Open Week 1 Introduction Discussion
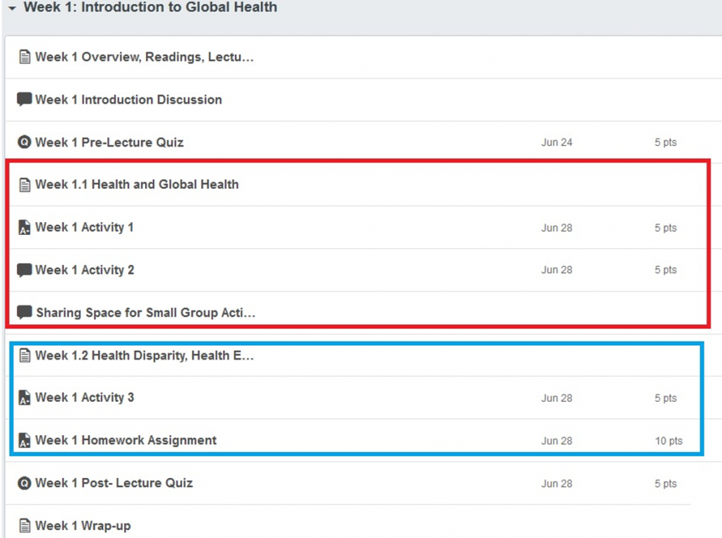Screen dimensions: 722x538 pos(128,99)
